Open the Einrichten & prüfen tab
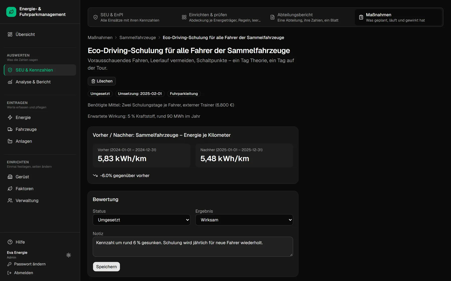 click(221, 17)
